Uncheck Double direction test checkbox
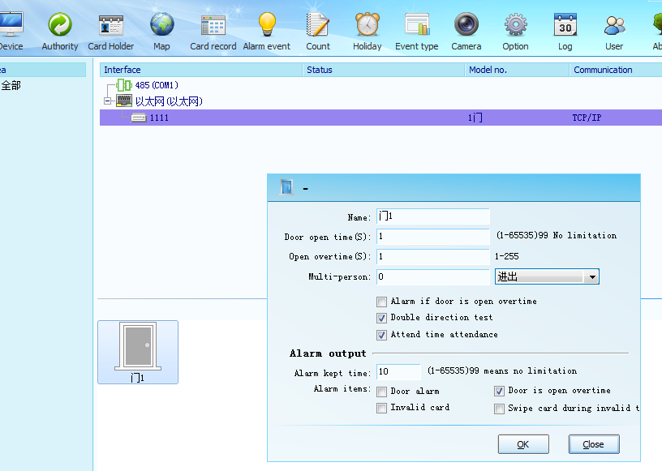This screenshot has height=471, width=662. (382, 318)
